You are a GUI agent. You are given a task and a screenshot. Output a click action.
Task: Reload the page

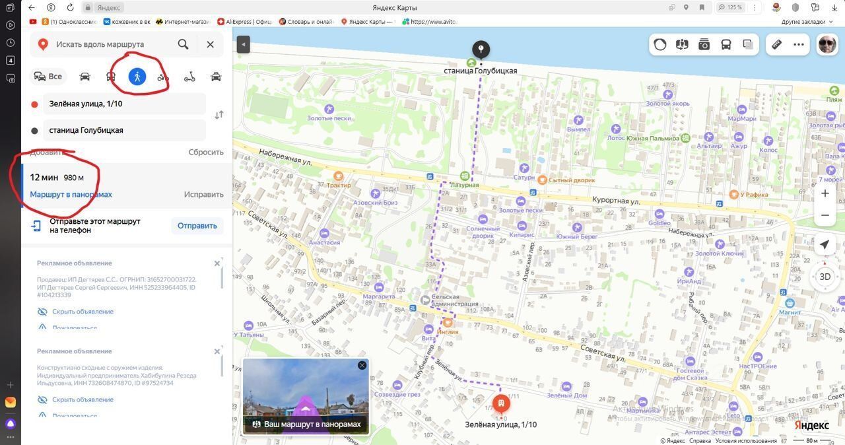(x=70, y=7)
